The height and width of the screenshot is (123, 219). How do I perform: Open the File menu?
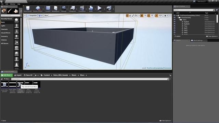[2, 4]
